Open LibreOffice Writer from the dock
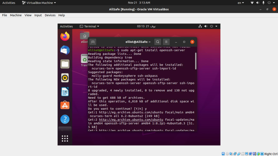 (x=65, y=92)
